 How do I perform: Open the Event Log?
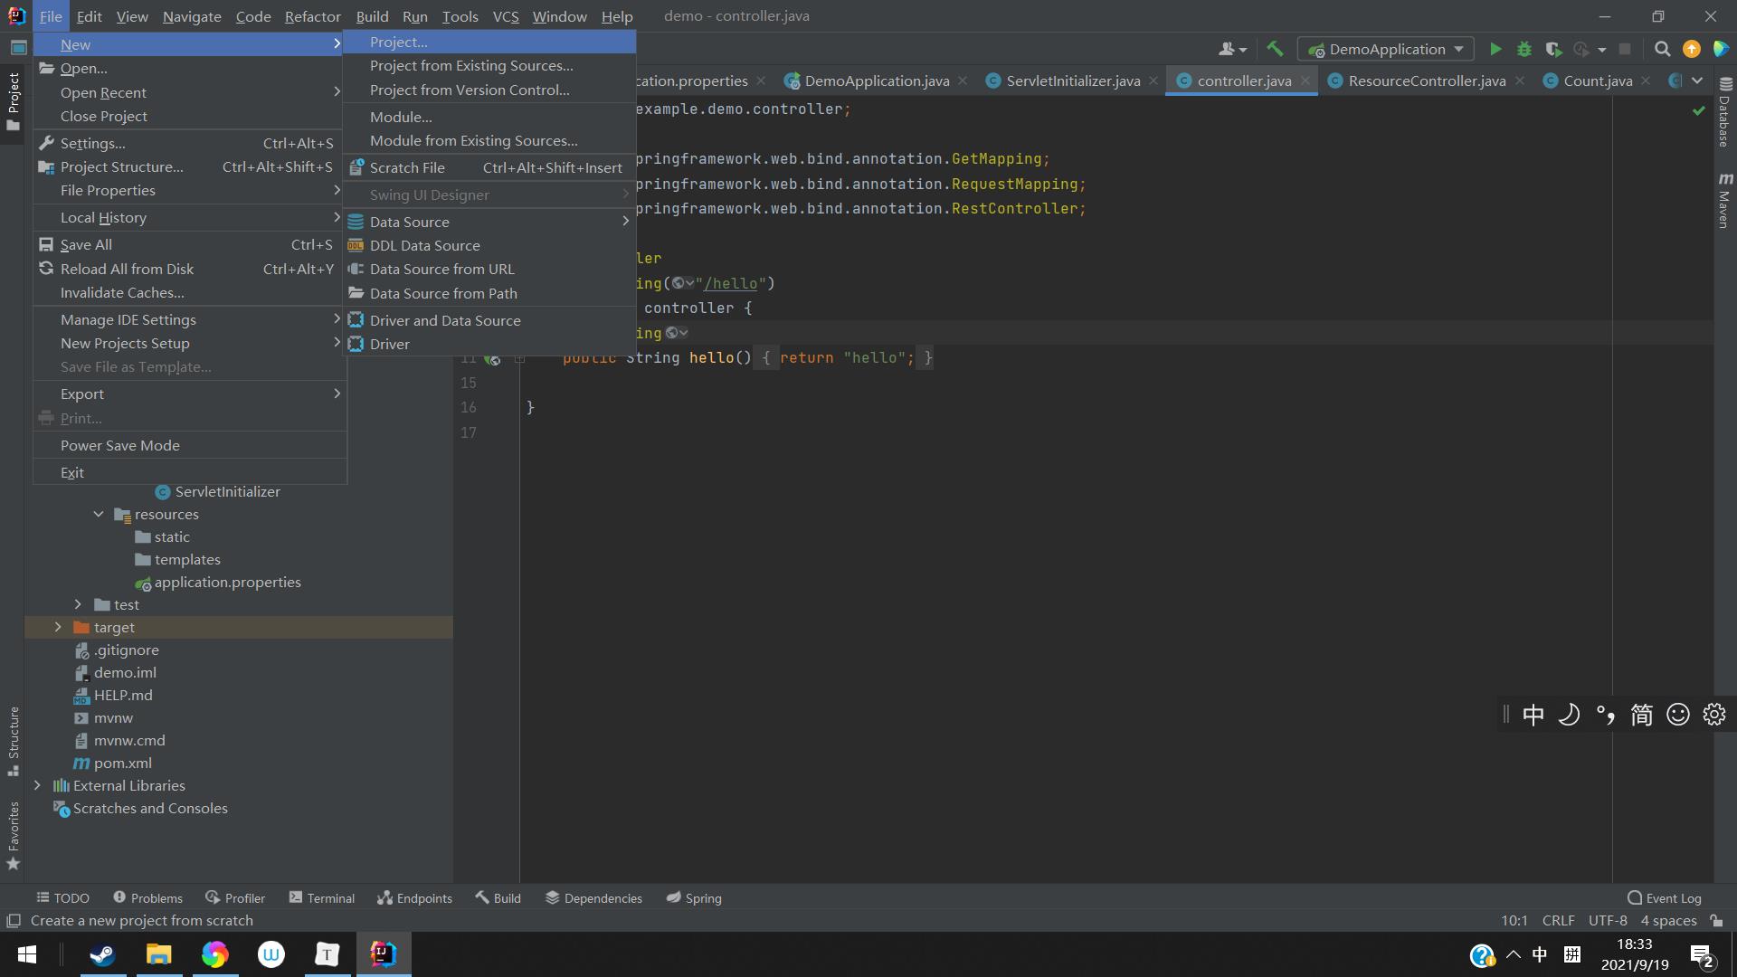pyautogui.click(x=1664, y=898)
